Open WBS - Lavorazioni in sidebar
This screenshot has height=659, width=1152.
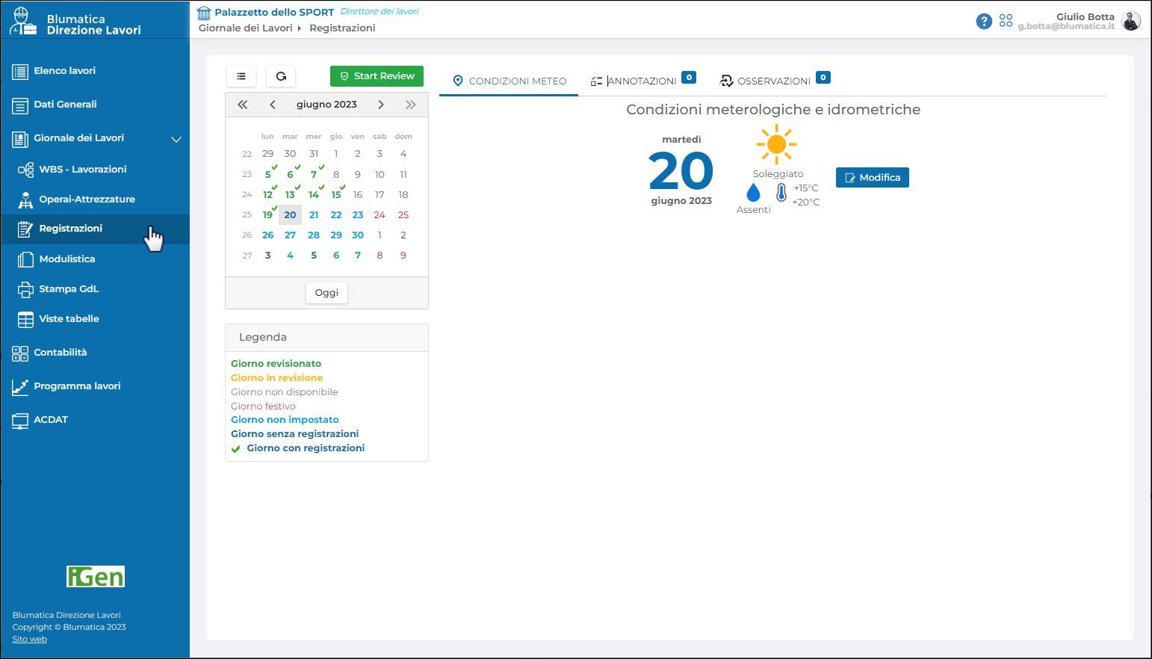pyautogui.click(x=82, y=170)
